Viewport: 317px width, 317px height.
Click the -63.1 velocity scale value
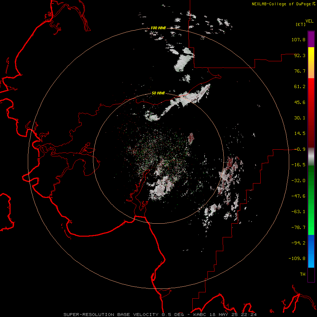(298, 212)
